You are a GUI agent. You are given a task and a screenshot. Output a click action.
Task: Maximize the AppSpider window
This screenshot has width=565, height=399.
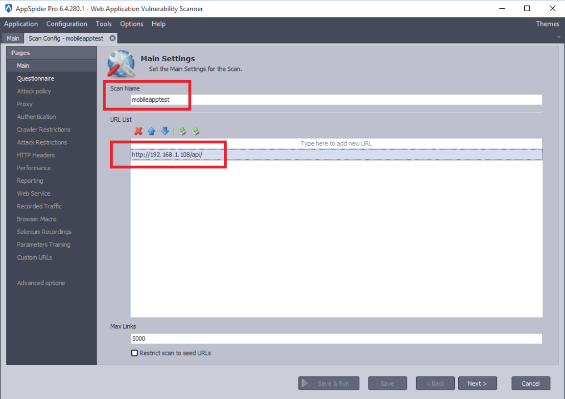(x=527, y=8)
